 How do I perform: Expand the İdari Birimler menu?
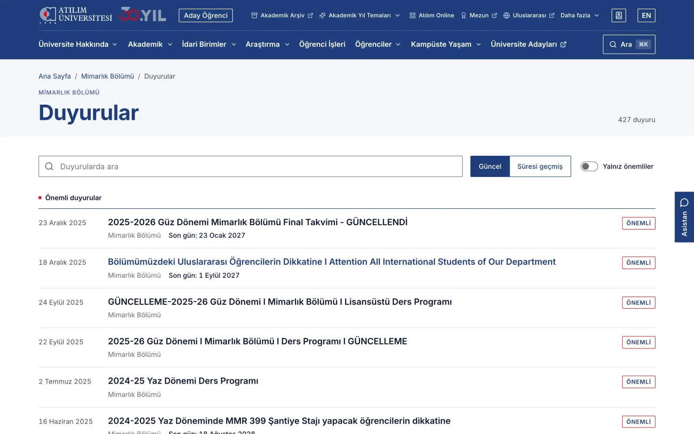tap(209, 44)
